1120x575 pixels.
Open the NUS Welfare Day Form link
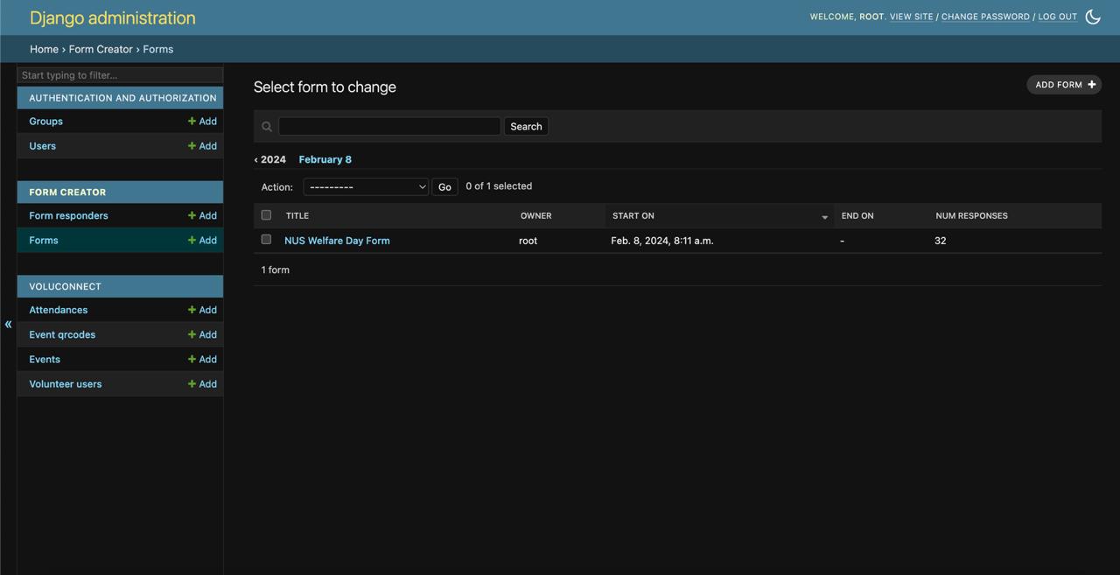[337, 241]
